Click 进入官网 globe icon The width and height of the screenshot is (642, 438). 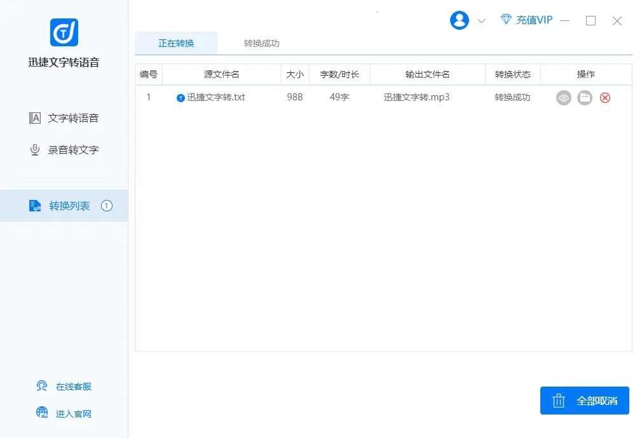coord(42,413)
